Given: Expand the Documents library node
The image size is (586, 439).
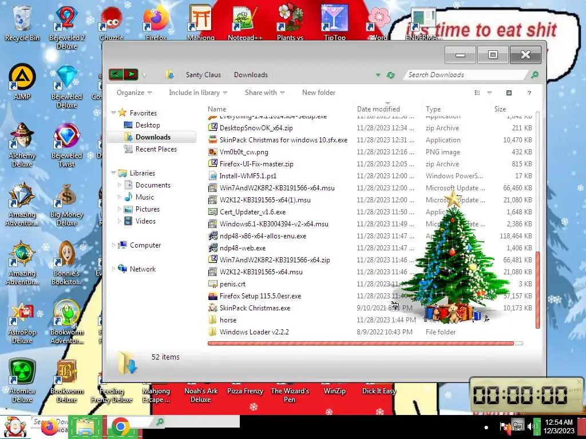Looking at the screenshot, I should 120,185.
